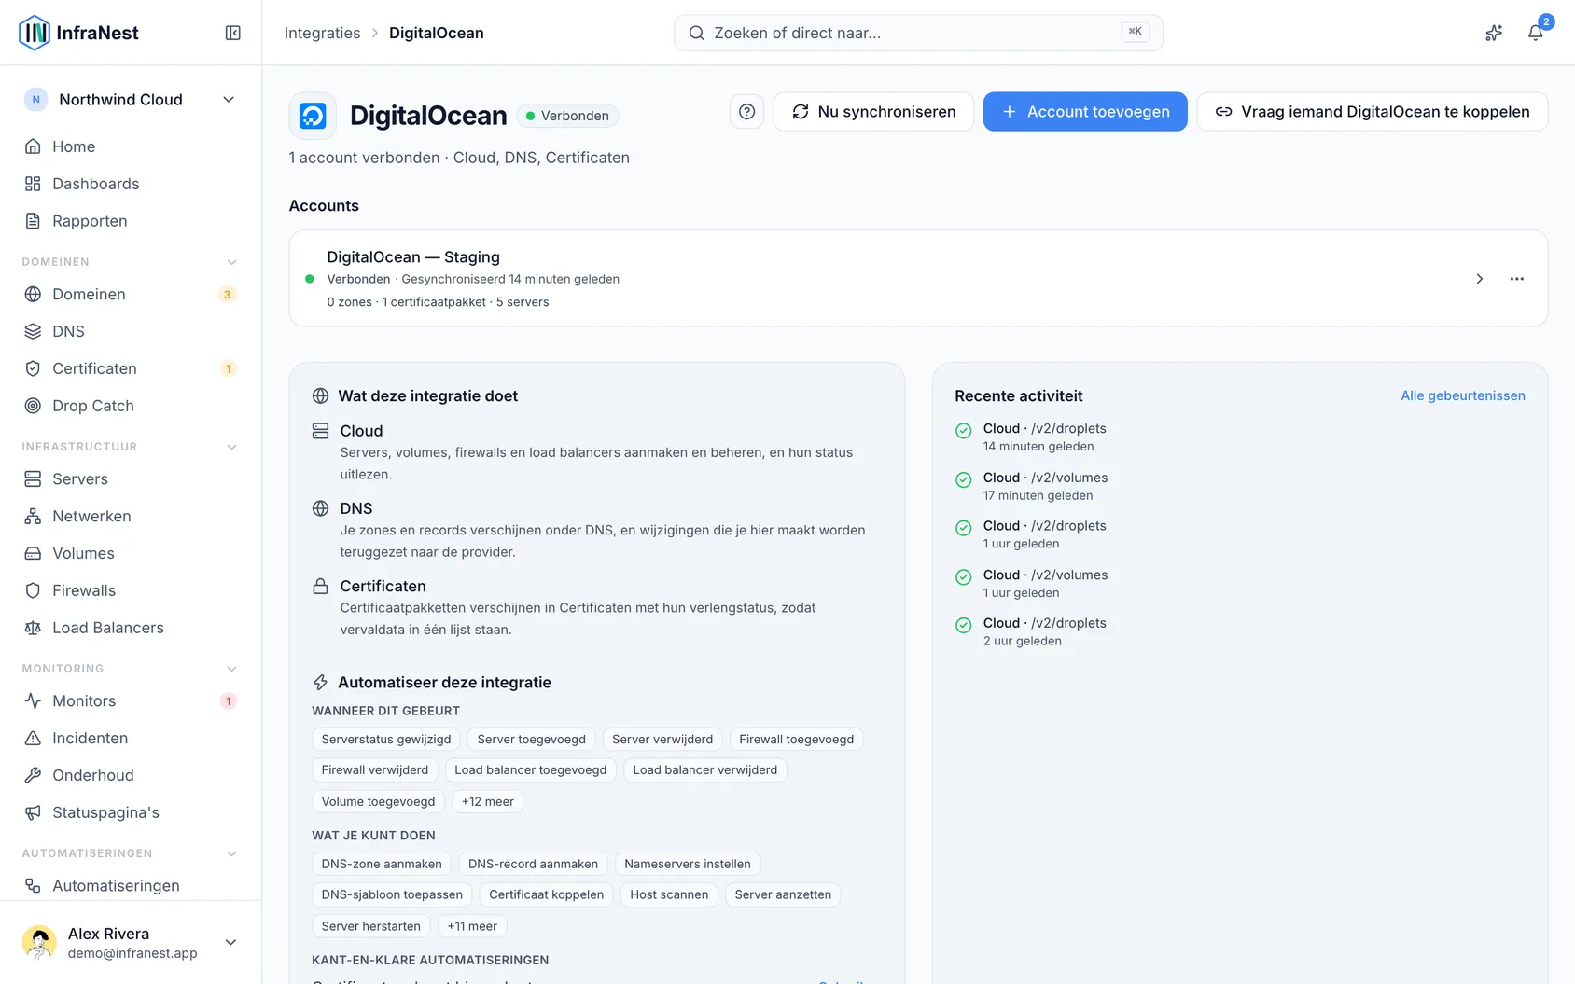Open Domeinen in sidebar
Image resolution: width=1575 pixels, height=984 pixels.
coord(131,294)
